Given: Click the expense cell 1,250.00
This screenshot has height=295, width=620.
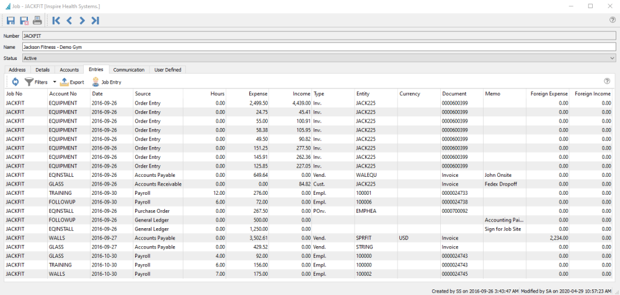Looking at the screenshot, I should (x=247, y=229).
